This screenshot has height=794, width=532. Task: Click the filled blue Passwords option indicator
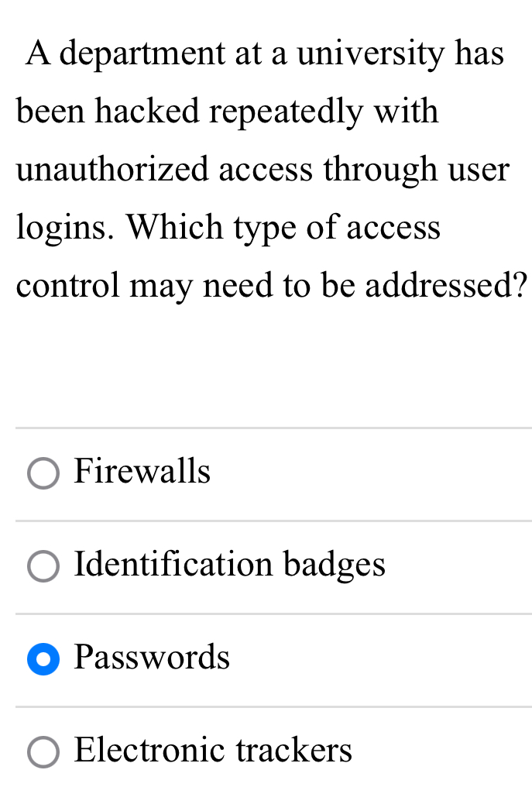coord(43,659)
